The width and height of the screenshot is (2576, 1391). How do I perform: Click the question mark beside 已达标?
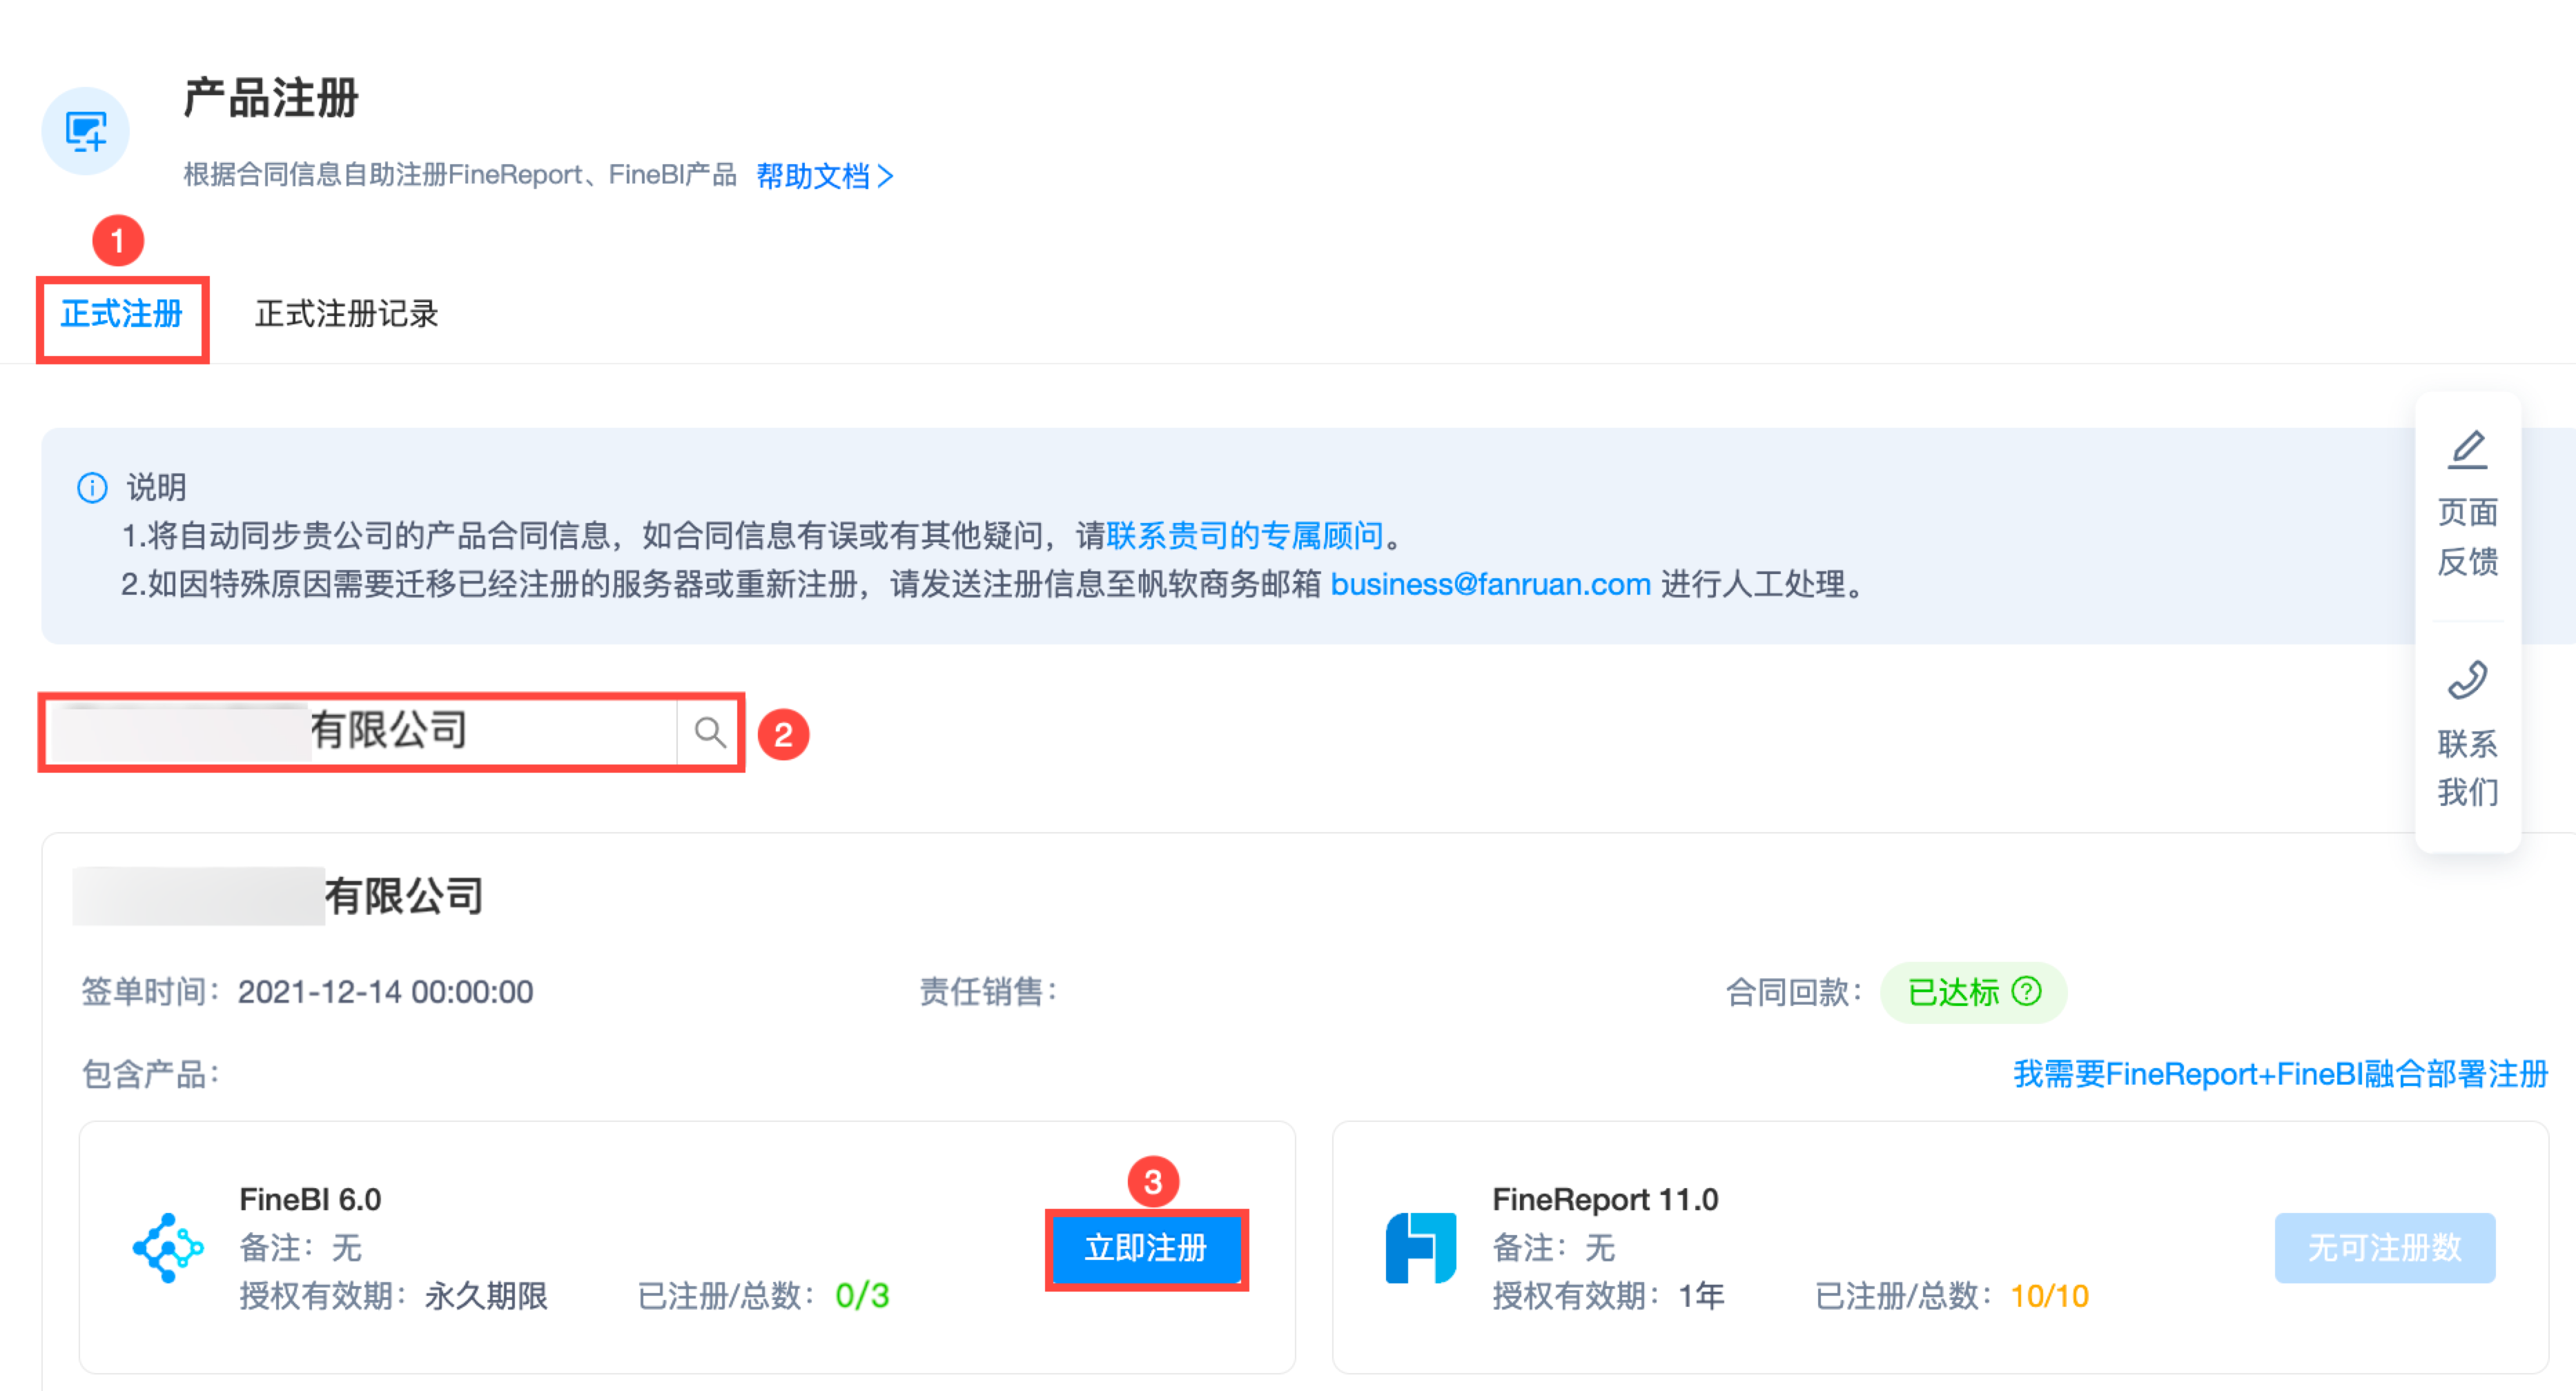[x=2026, y=992]
